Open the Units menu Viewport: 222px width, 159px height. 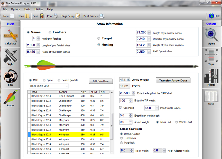coord(27,9)
